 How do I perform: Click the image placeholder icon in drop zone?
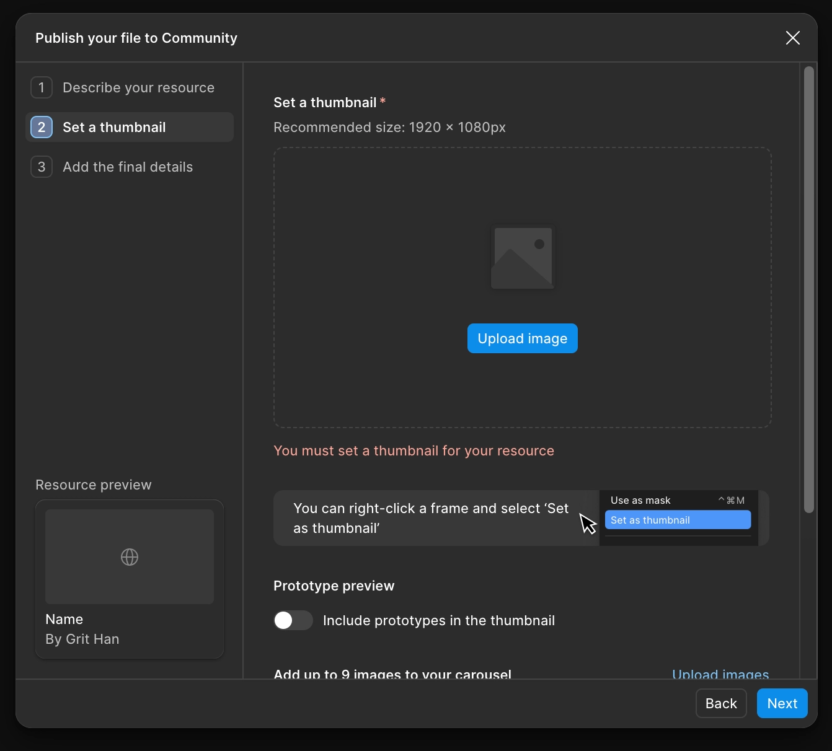[x=523, y=257]
